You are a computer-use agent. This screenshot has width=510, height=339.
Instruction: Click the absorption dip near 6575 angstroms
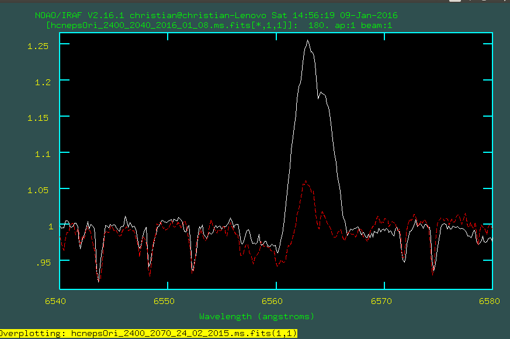point(433,271)
